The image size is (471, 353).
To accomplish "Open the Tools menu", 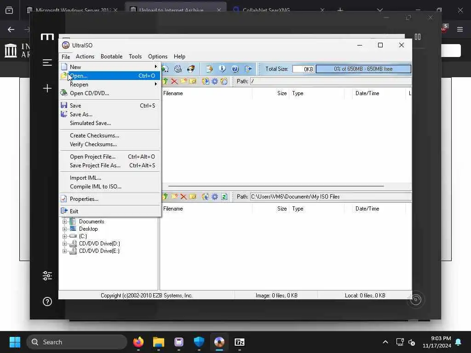I will click(135, 57).
